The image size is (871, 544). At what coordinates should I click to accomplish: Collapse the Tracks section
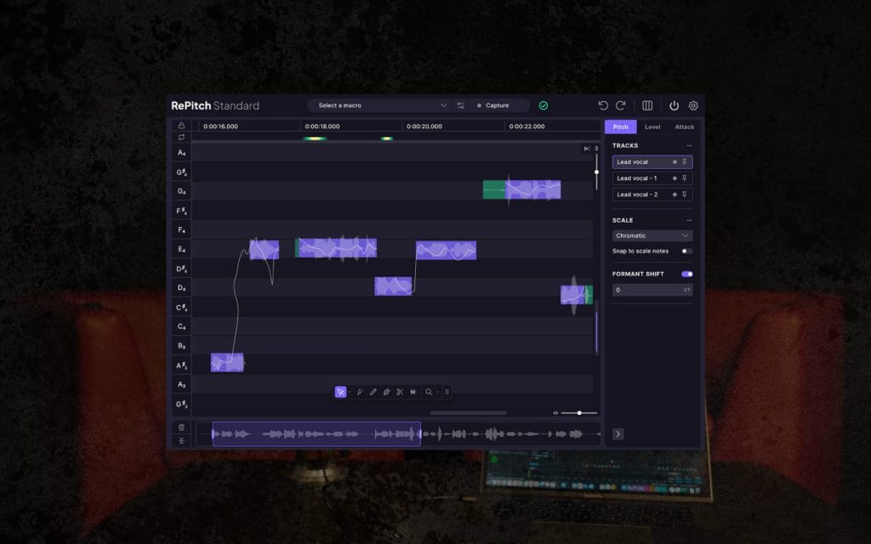click(688, 145)
